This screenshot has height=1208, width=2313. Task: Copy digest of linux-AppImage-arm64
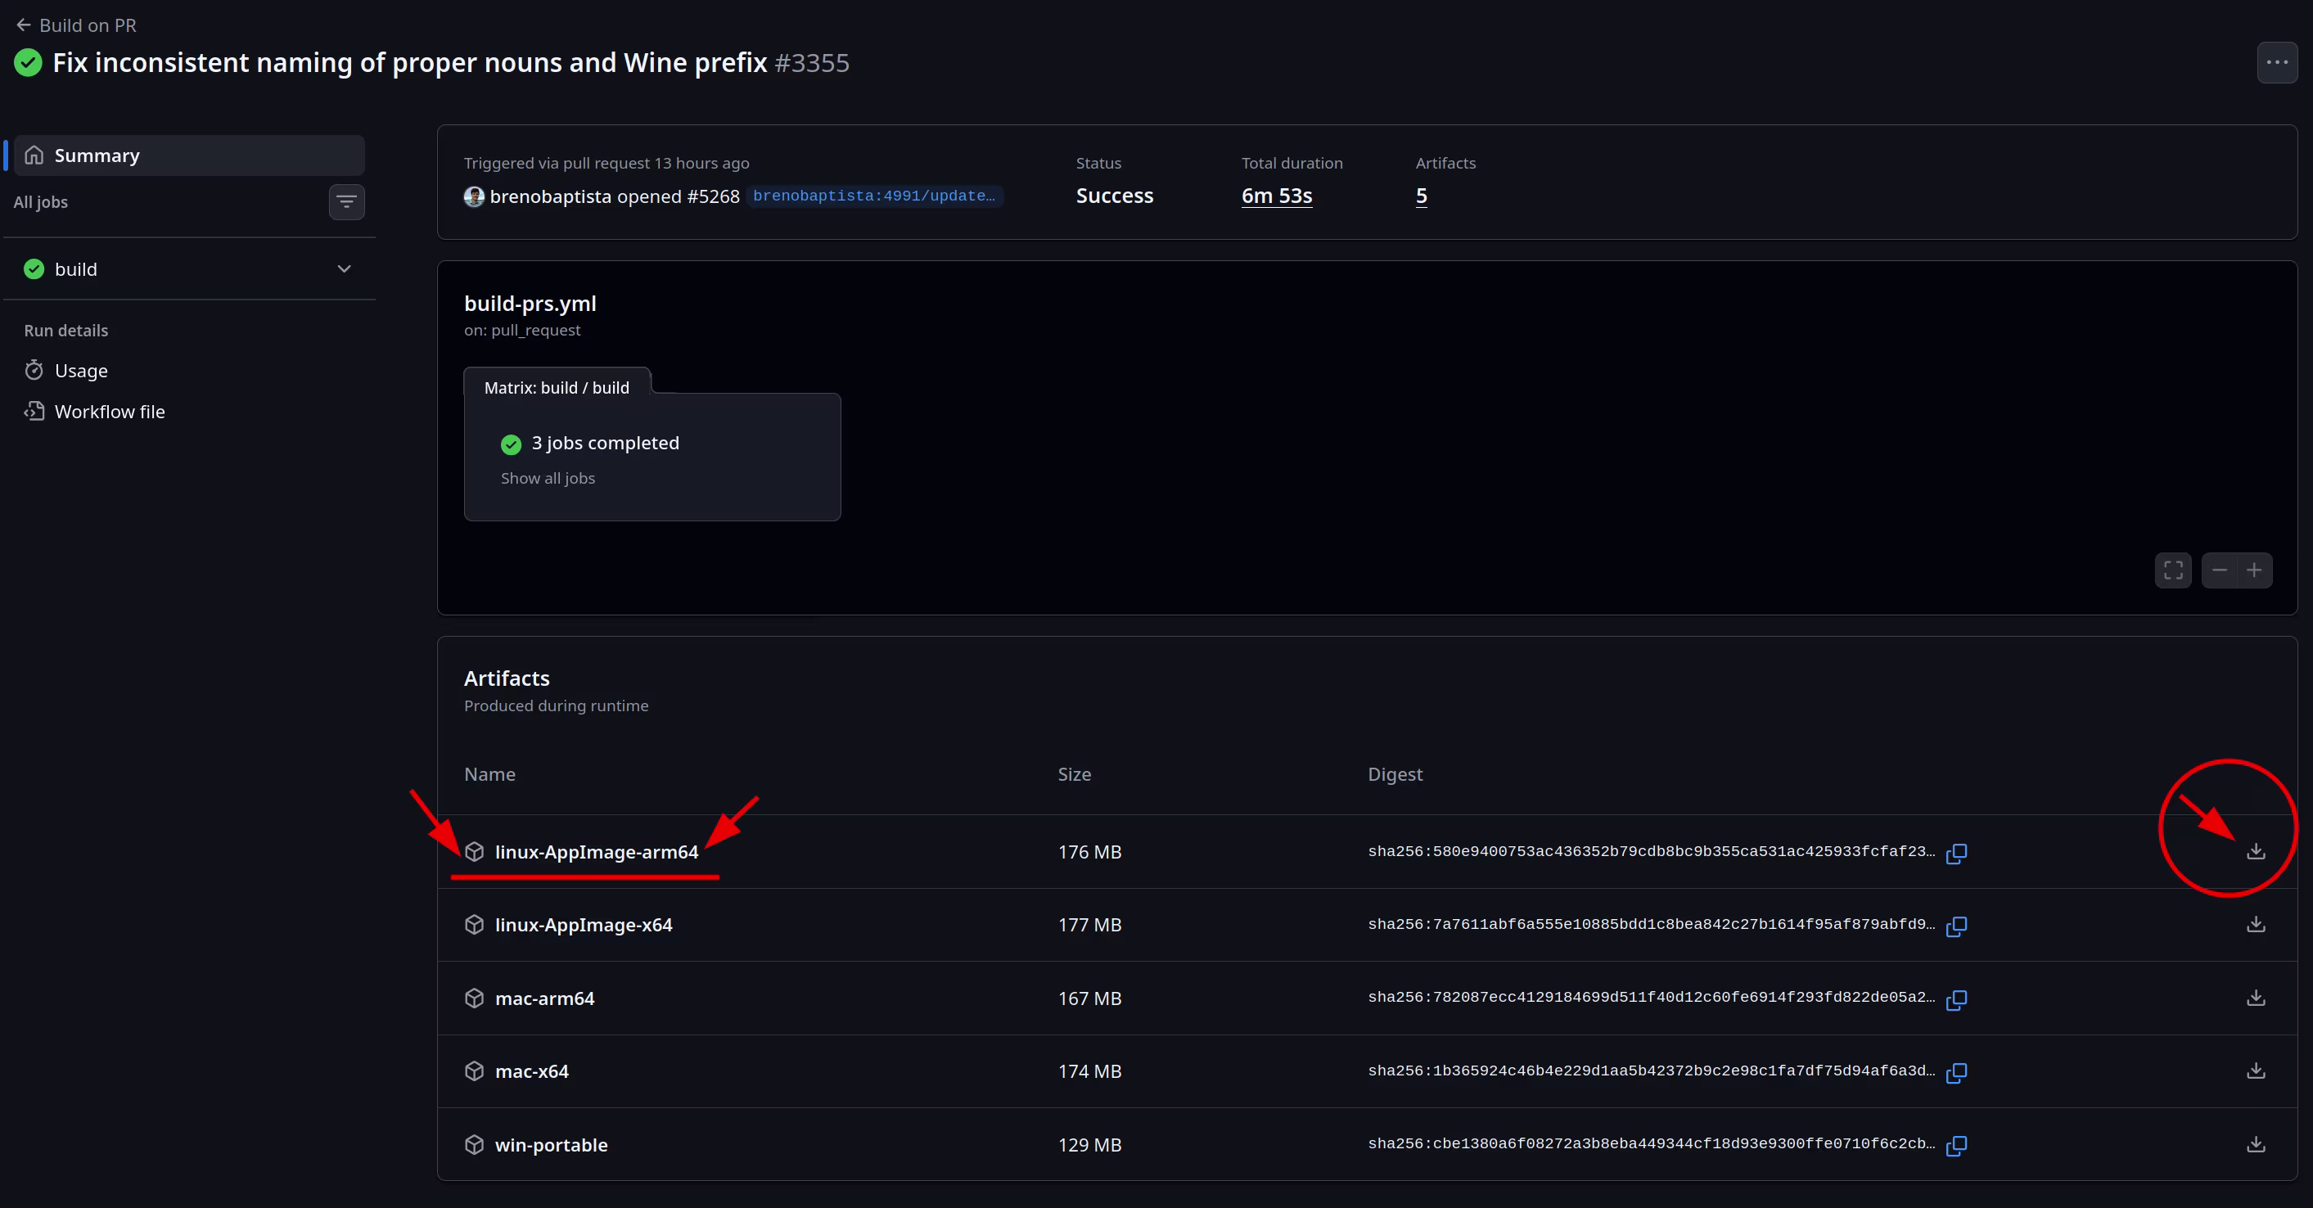1956,852
